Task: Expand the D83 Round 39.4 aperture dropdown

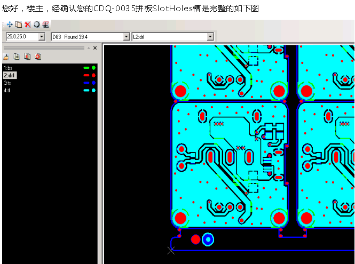Action: 127,37
